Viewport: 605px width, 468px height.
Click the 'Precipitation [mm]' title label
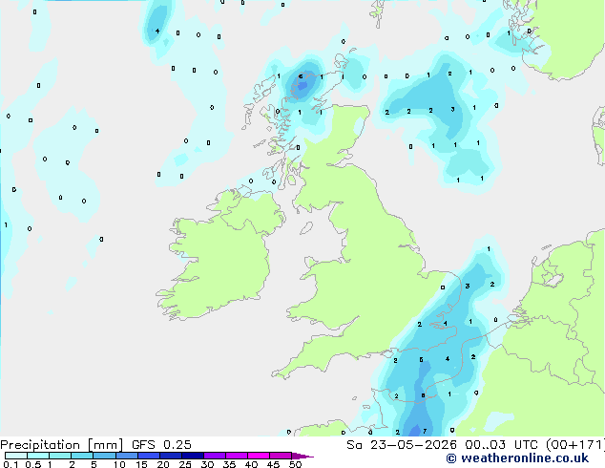(x=61, y=445)
